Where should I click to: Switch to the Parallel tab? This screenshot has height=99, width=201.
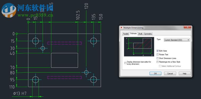[126, 34]
